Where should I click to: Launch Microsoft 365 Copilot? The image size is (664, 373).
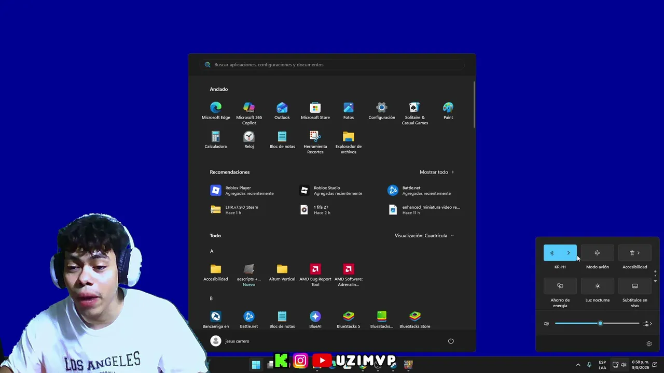click(249, 113)
